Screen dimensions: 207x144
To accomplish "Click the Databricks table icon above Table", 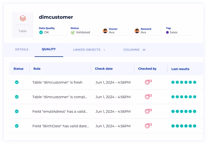I will pos(23,18).
